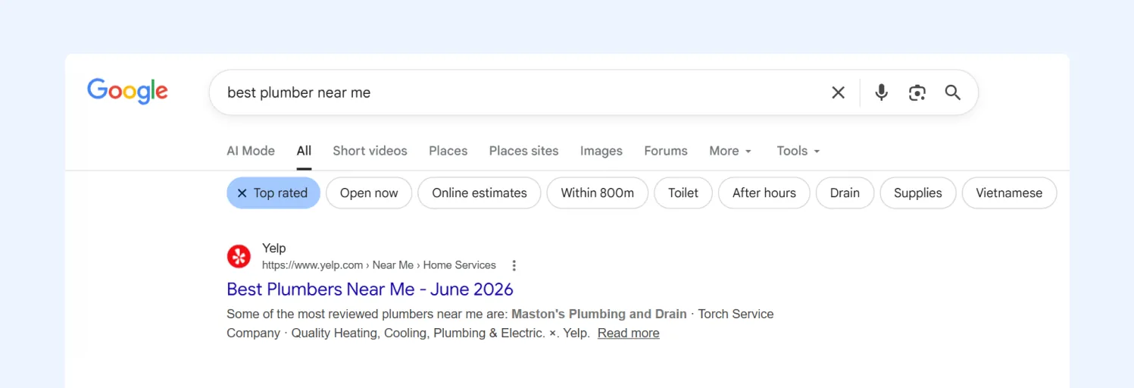Apply the Within 800m filter
The image size is (1134, 388).
pos(598,193)
